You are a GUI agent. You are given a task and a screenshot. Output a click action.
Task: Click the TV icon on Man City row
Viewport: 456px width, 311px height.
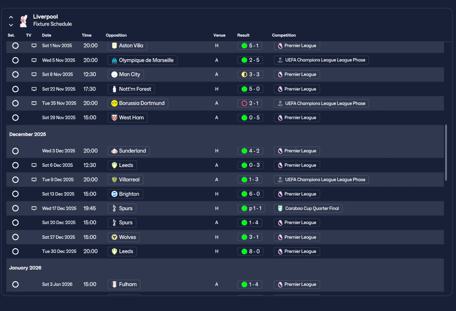click(x=34, y=74)
